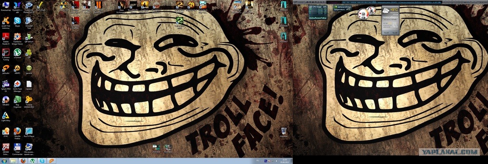
Task: Open jetAudio desktop icon
Action: coord(6,70)
